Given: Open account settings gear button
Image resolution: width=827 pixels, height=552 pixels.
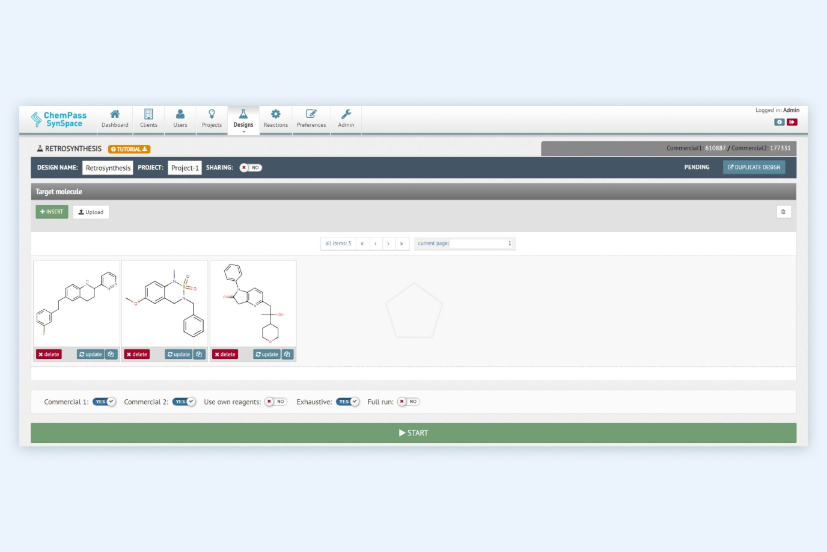Looking at the screenshot, I should pyautogui.click(x=780, y=122).
